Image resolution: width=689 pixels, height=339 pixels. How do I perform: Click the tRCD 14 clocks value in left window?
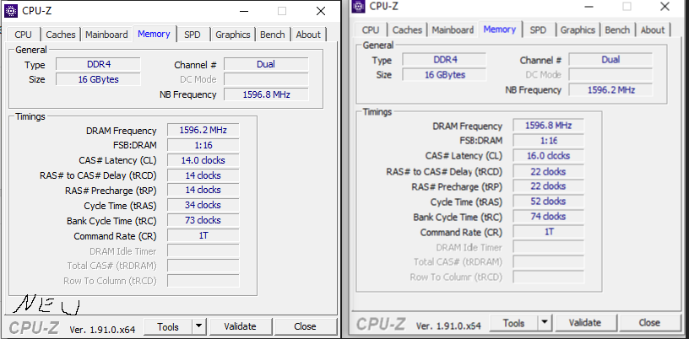point(203,175)
